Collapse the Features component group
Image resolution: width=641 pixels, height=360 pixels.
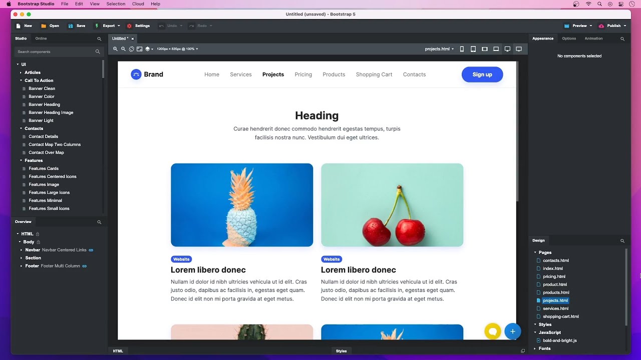pyautogui.click(x=21, y=160)
